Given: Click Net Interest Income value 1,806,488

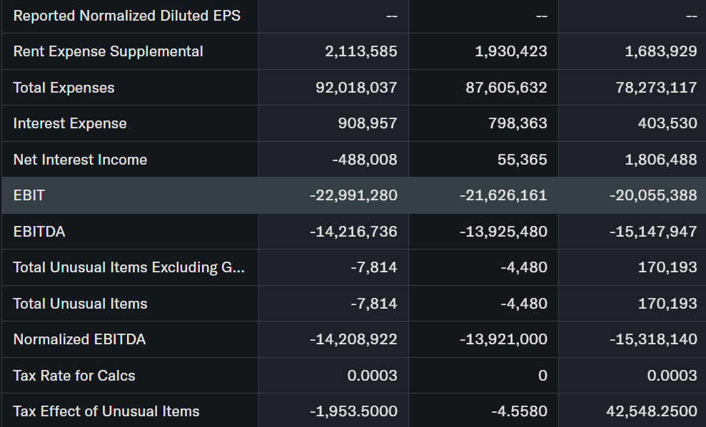Looking at the screenshot, I should click(660, 160).
